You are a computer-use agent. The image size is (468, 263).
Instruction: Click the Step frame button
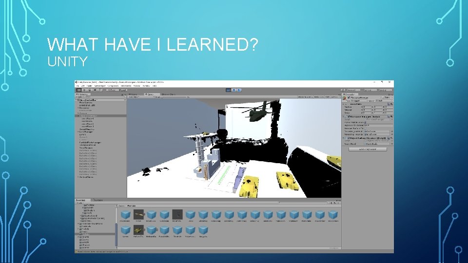(x=239, y=90)
